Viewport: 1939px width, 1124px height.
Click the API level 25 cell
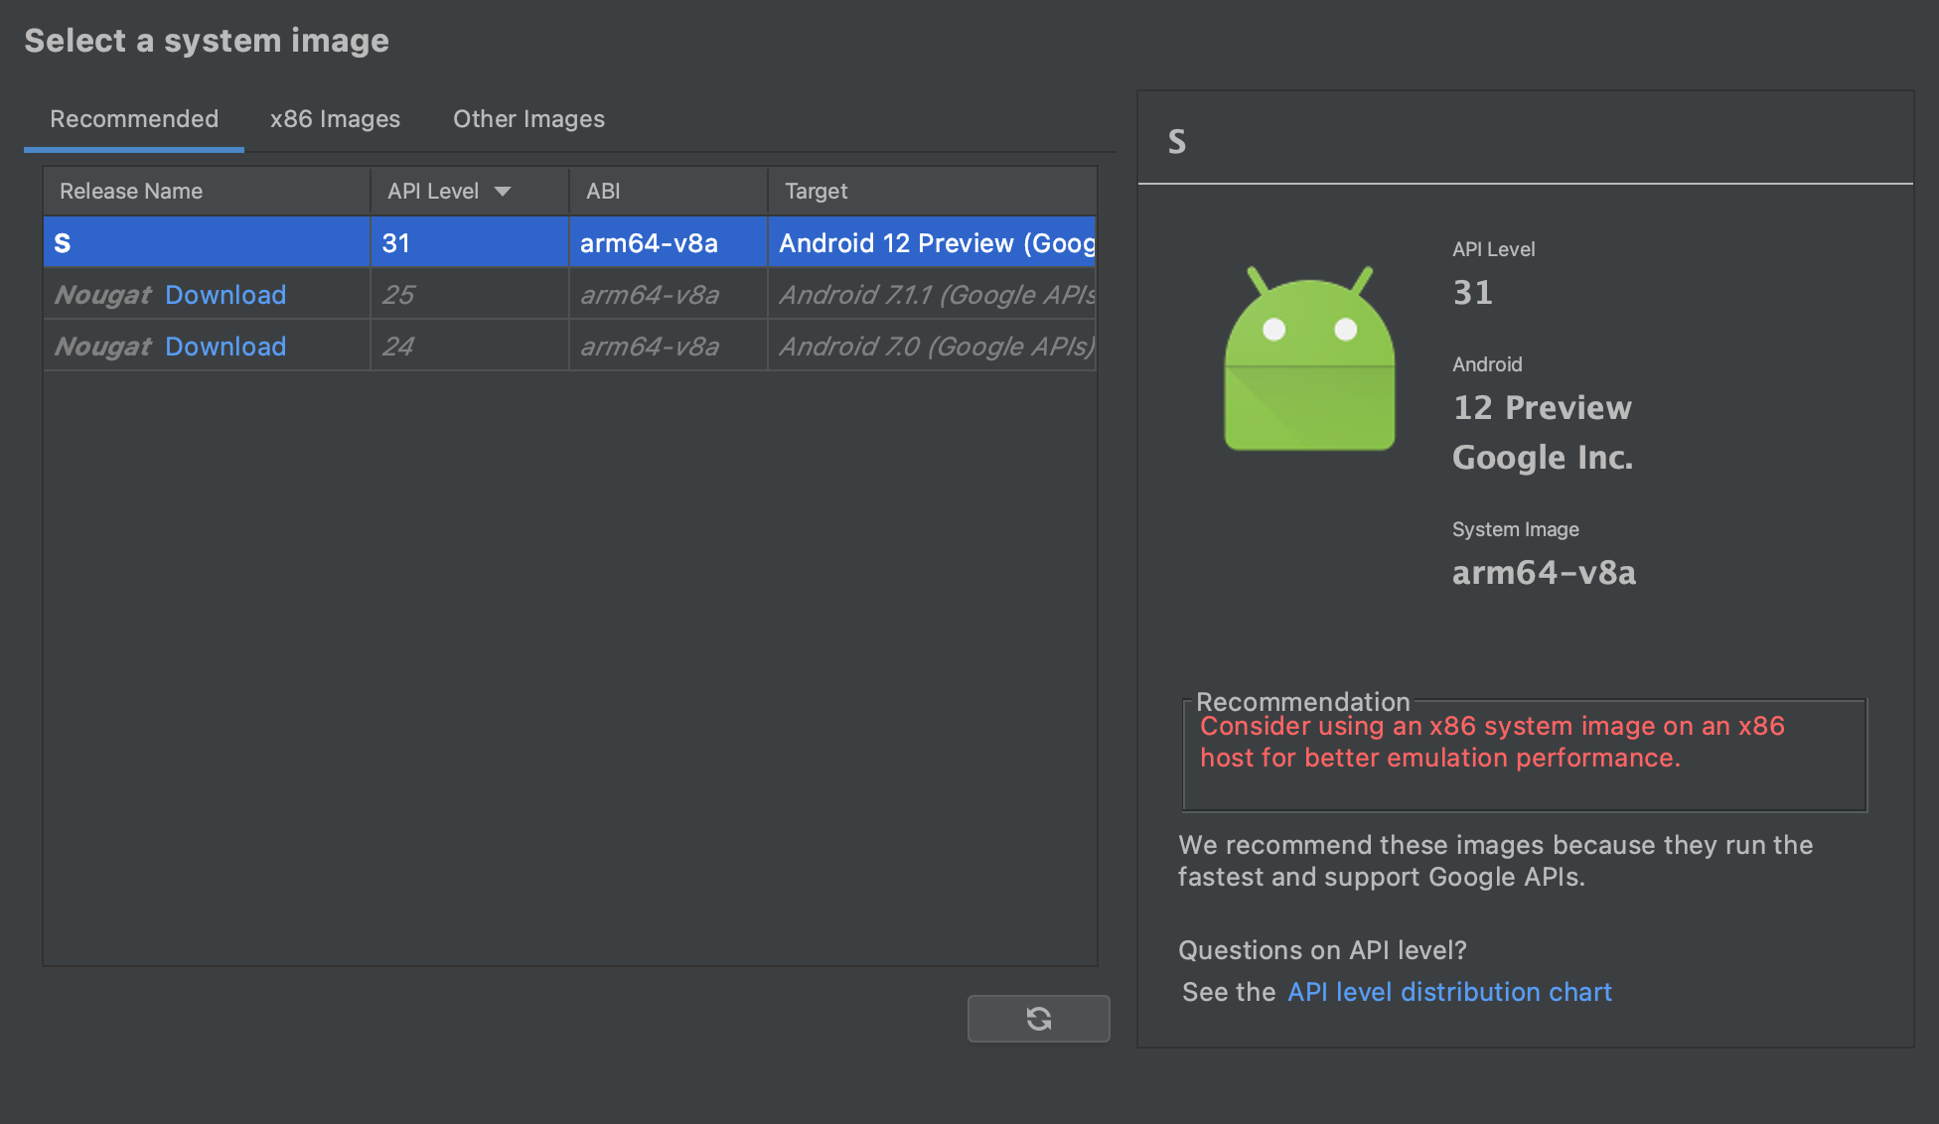tap(470, 295)
